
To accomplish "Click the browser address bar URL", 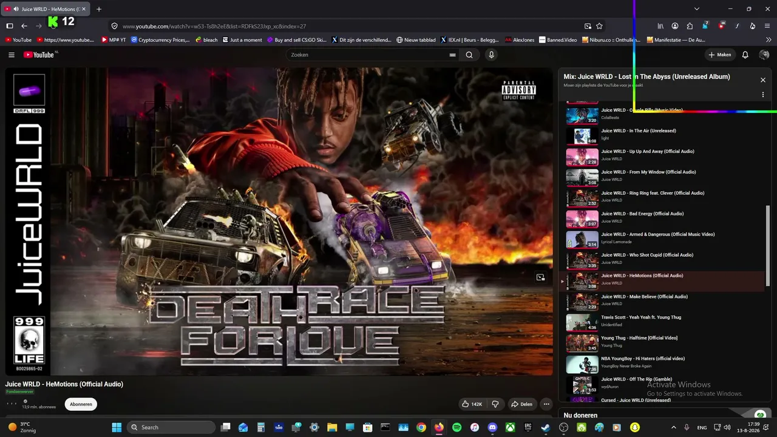I will point(214,26).
